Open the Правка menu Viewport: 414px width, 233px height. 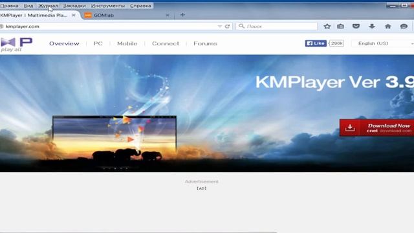(x=9, y=6)
